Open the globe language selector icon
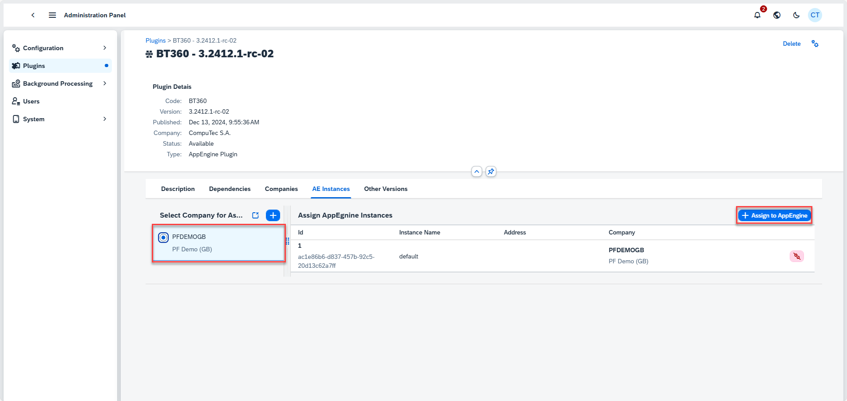This screenshot has width=847, height=401. coord(777,15)
